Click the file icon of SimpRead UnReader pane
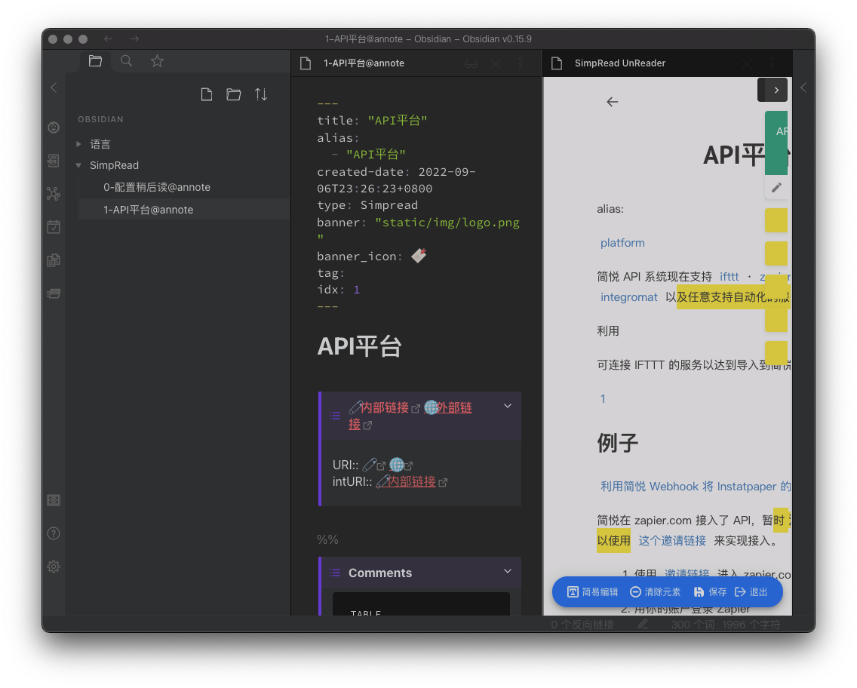 557,63
